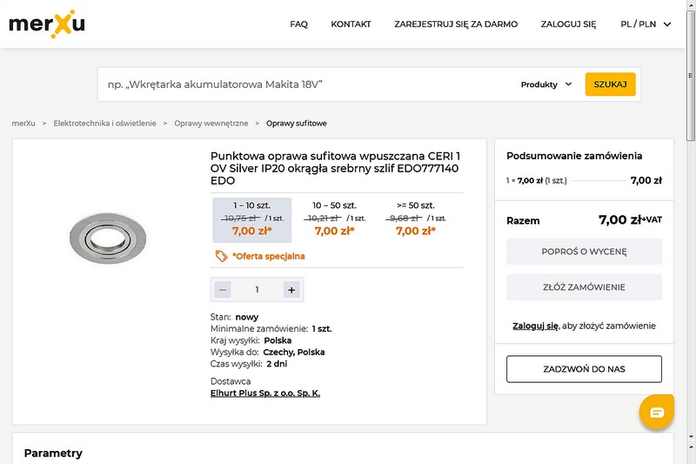The width and height of the screenshot is (696, 464).
Task: Open Oprawy wewnętrzne breadcrumb
Action: click(x=211, y=124)
